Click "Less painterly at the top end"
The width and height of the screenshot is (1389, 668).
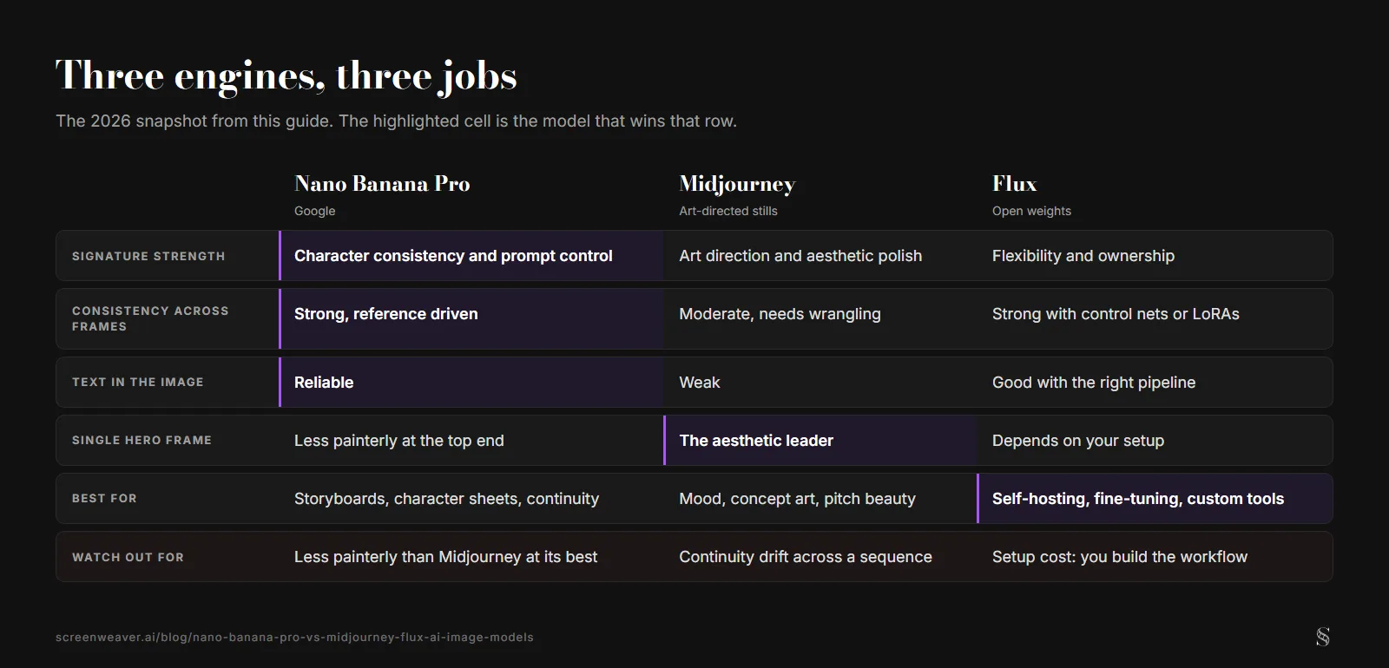(398, 441)
